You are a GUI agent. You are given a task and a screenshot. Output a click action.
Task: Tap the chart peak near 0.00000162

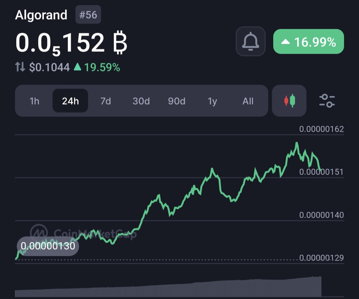click(x=297, y=143)
